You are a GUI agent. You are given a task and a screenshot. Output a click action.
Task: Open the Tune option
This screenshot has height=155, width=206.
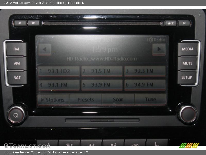click(151, 99)
